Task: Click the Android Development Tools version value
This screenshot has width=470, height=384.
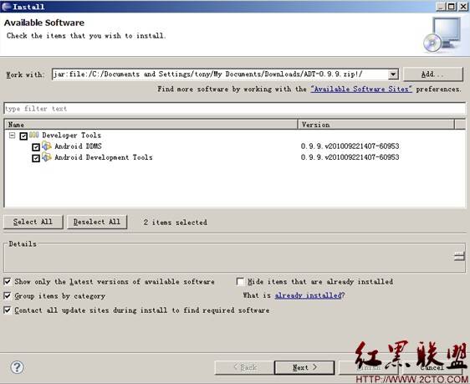Action: point(350,157)
